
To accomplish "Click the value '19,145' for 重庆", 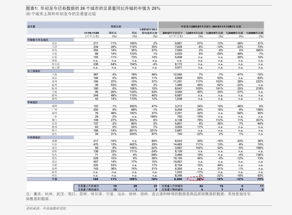I will pyautogui.click(x=177, y=158).
